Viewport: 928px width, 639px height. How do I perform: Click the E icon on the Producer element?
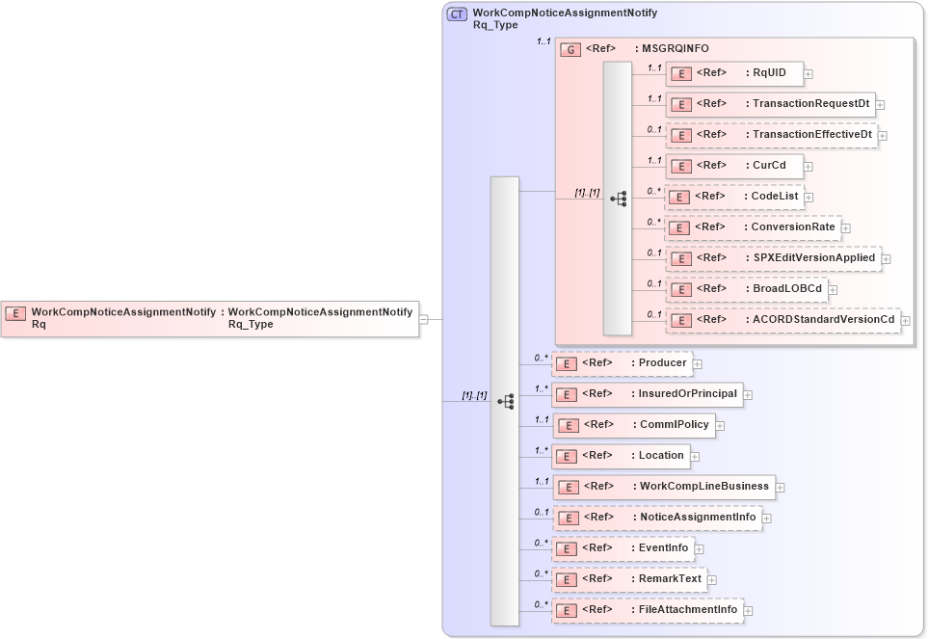(x=565, y=363)
